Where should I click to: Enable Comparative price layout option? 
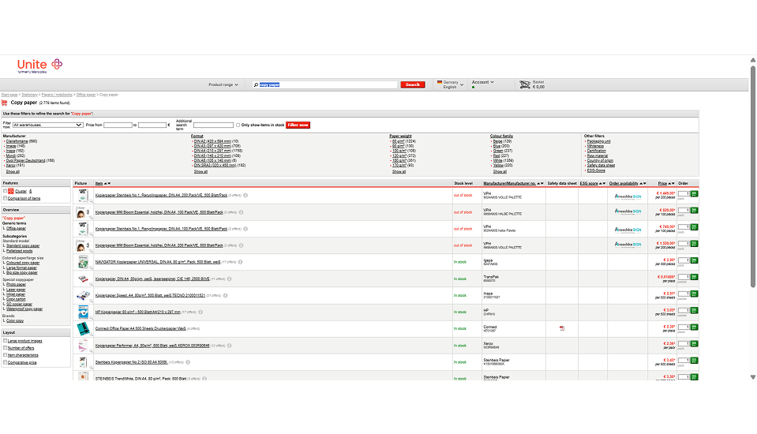[6, 362]
